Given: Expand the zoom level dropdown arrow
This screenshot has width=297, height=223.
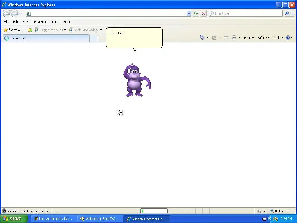Looking at the screenshot, I should point(288,211).
